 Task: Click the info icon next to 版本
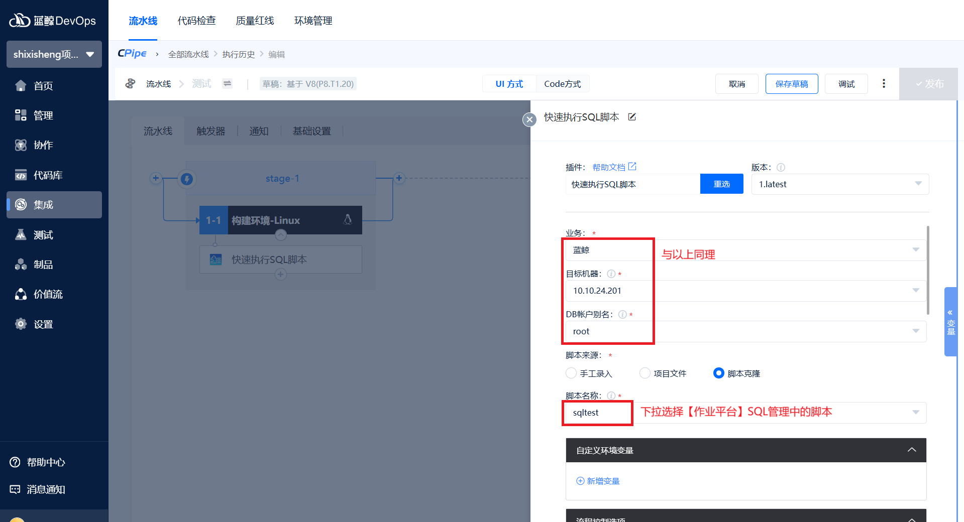[781, 168]
